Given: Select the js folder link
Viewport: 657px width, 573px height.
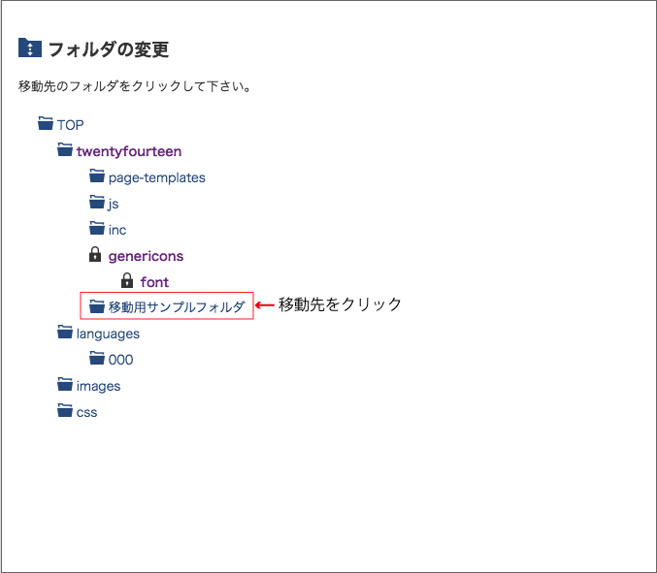Looking at the screenshot, I should (x=114, y=204).
